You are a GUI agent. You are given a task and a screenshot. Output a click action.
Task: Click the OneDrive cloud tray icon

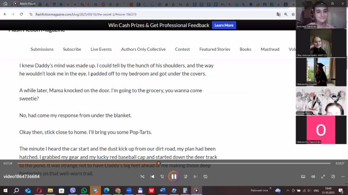tap(278, 190)
